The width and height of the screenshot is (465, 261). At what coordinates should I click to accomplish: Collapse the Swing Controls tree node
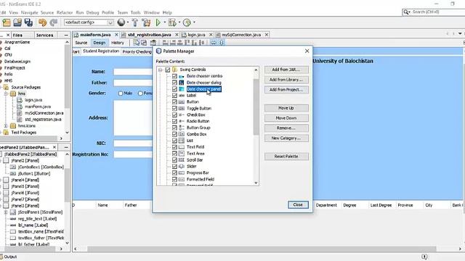pyautogui.click(x=161, y=70)
